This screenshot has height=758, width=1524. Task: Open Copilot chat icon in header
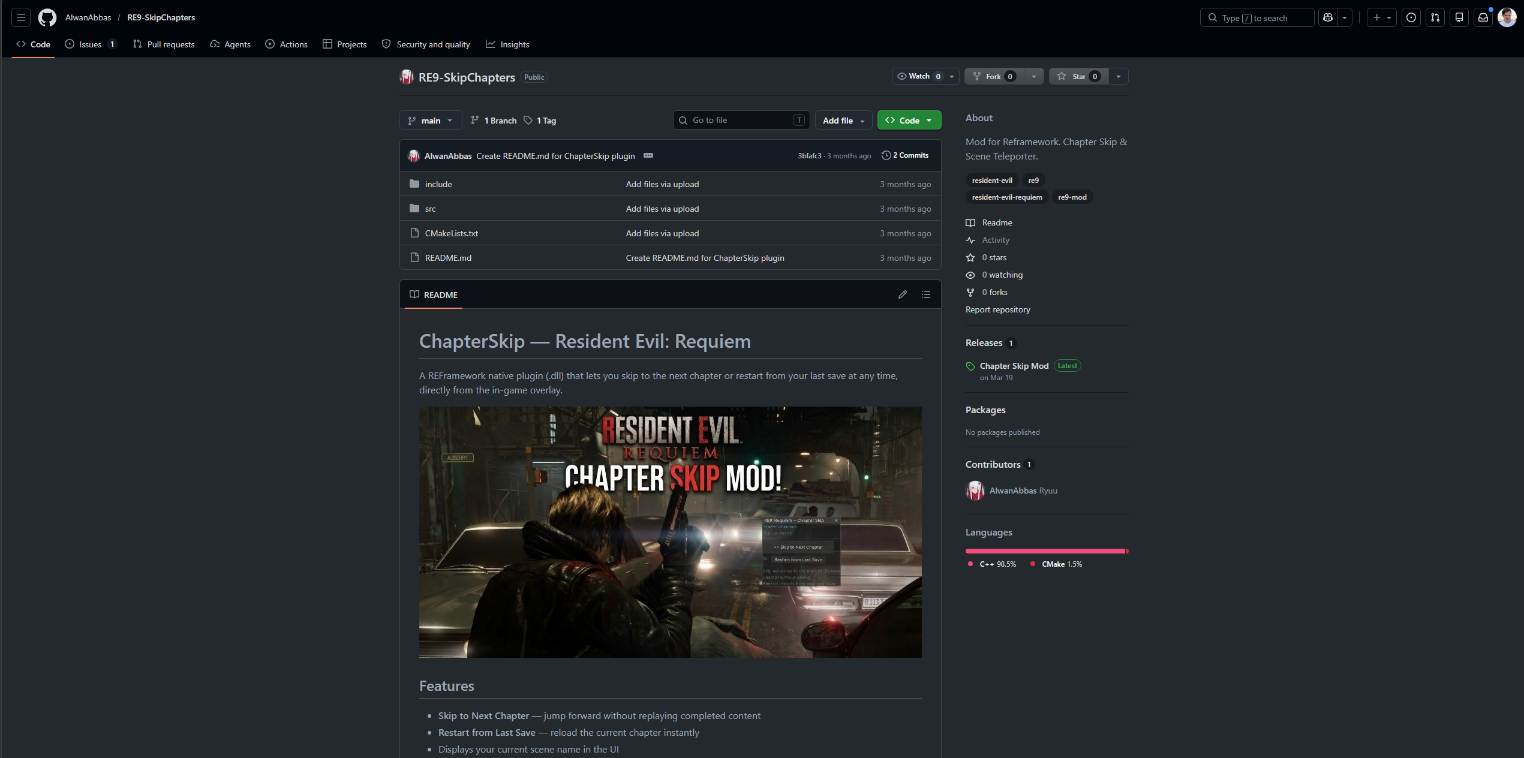(1328, 17)
